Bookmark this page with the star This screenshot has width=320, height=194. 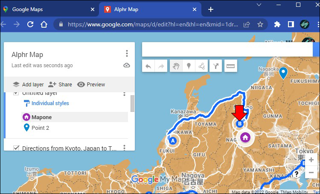[x=260, y=24]
